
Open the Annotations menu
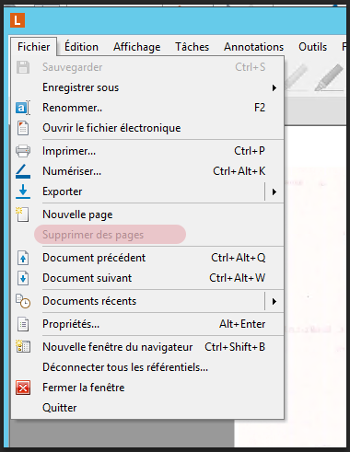pyautogui.click(x=253, y=47)
